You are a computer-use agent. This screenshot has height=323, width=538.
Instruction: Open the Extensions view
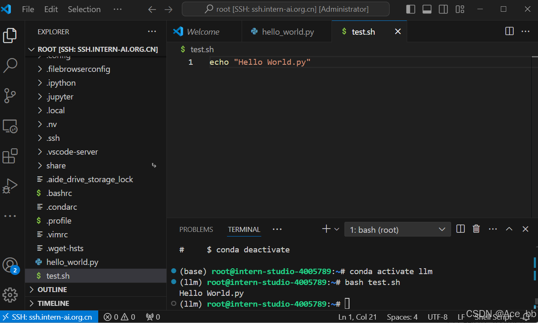click(10, 156)
